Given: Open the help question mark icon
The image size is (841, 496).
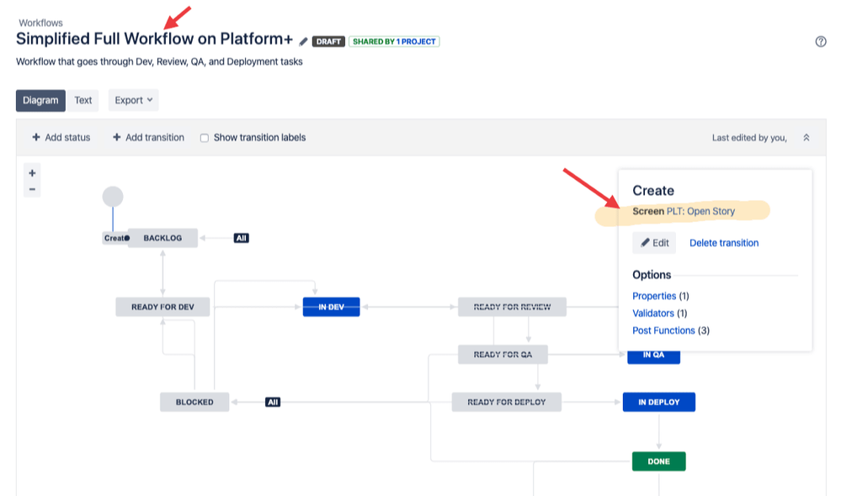Looking at the screenshot, I should 821,41.
